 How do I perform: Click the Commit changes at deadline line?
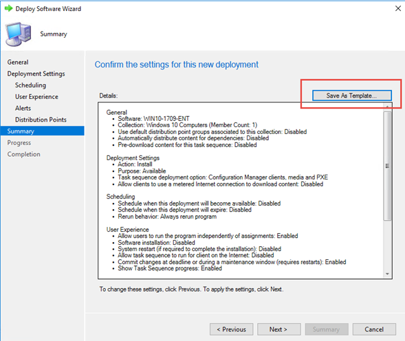pos(232,262)
